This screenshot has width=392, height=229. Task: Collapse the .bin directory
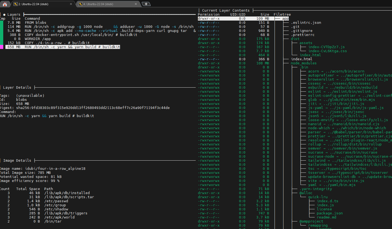click(x=304, y=67)
